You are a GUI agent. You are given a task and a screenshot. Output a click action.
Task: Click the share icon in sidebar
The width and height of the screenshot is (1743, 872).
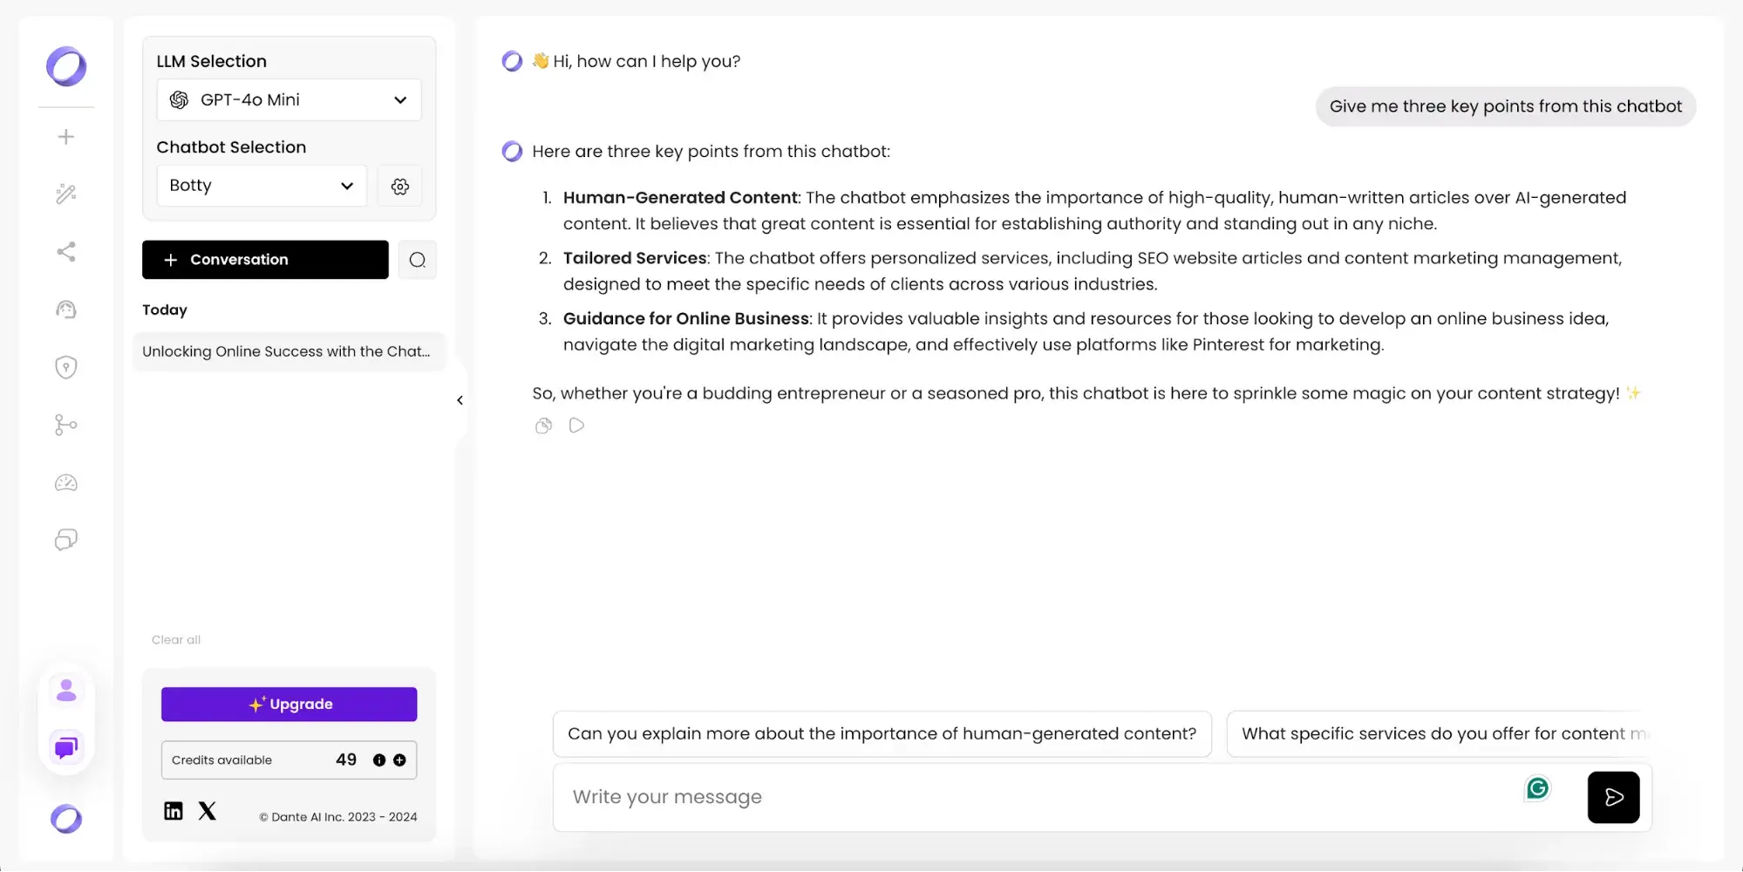click(x=66, y=252)
